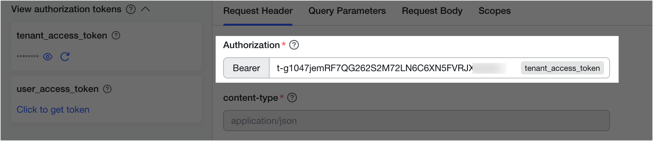The width and height of the screenshot is (653, 141).
Task: Click the tenant_access_token heading on left
Action: pyautogui.click(x=62, y=35)
